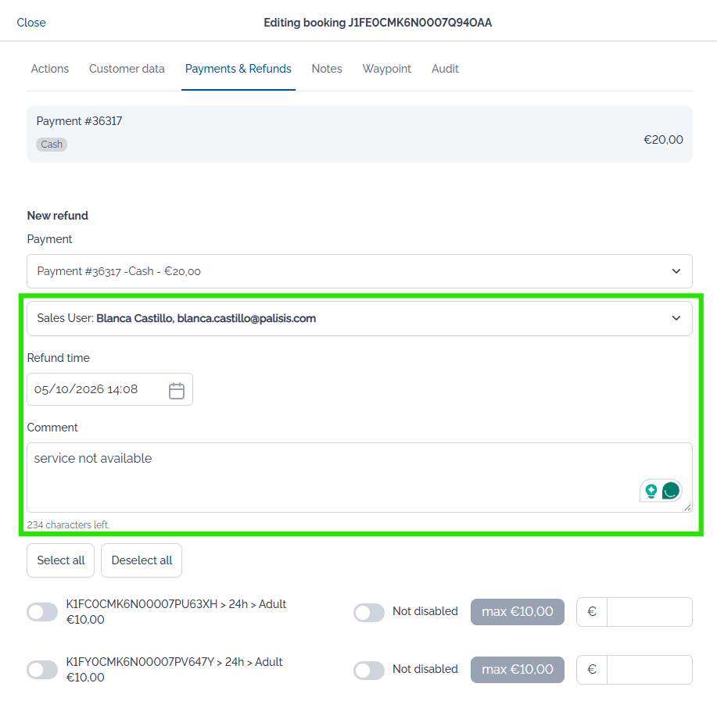View the Audit tab
The width and height of the screenshot is (717, 705).
445,69
